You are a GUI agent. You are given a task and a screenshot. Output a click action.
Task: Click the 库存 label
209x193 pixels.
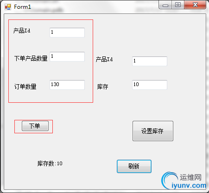click(102, 87)
